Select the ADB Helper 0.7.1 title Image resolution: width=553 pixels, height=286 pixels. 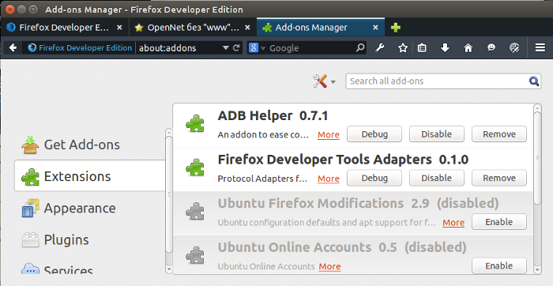pos(273,115)
